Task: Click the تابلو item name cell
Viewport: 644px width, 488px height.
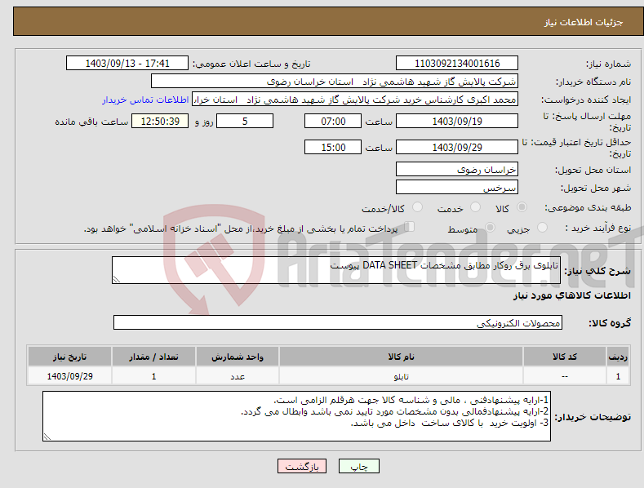Action: point(401,376)
